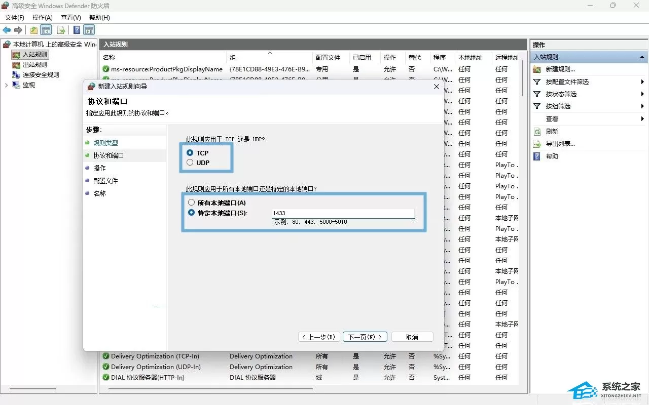Image resolution: width=649 pixels, height=405 pixels.
Task: Click 导出列表... in actions pane
Action: point(560,143)
